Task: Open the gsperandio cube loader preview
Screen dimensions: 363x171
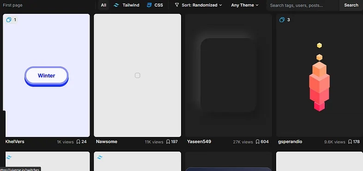Action: 320,75
